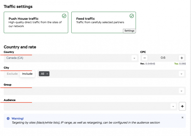Open Feed traffic Settings button

129,31
